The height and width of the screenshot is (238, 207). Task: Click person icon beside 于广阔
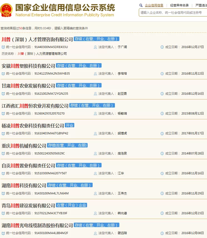(x=95, y=47)
